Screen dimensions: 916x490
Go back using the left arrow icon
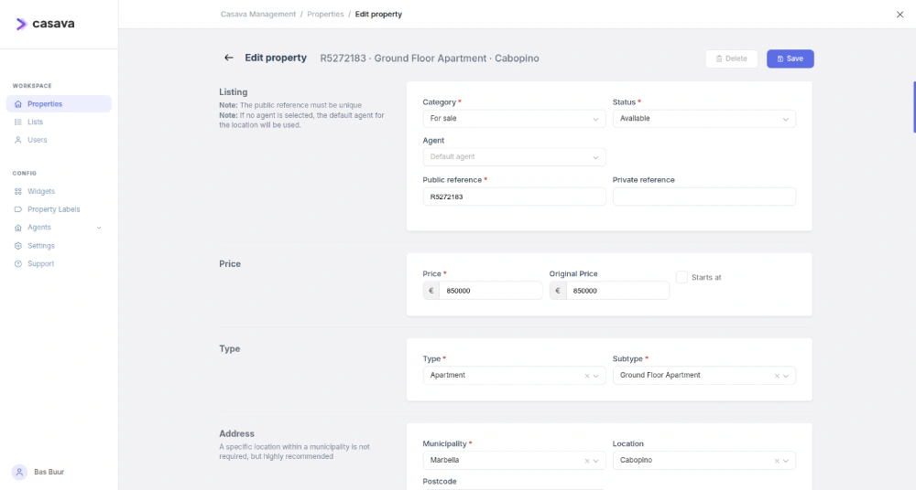[228, 58]
